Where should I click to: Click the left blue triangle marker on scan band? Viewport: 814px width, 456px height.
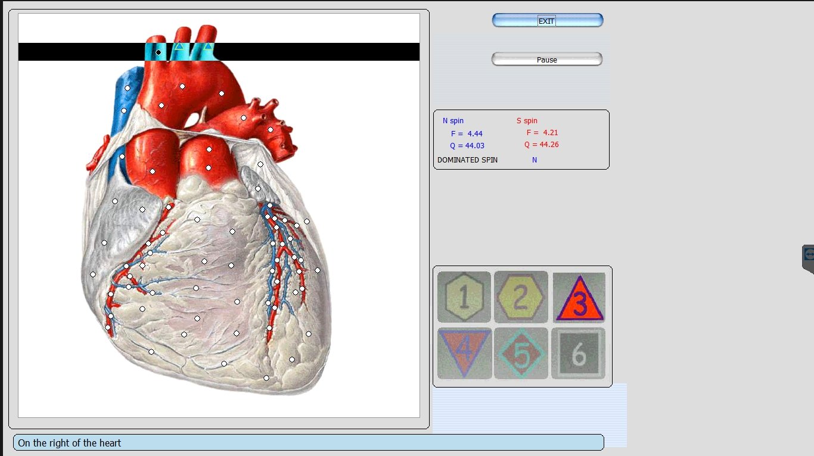pyautogui.click(x=178, y=46)
